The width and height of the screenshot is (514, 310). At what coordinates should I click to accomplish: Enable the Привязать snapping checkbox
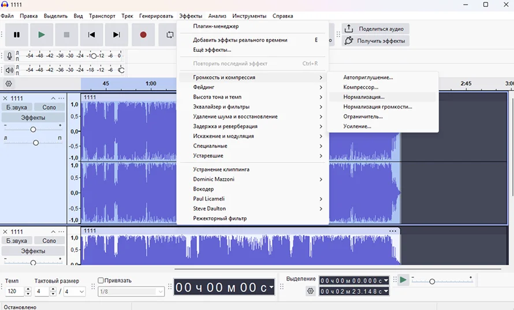pyautogui.click(x=101, y=281)
